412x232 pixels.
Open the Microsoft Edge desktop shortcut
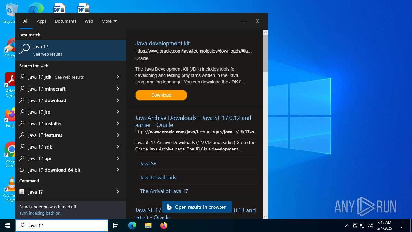click(36, 7)
